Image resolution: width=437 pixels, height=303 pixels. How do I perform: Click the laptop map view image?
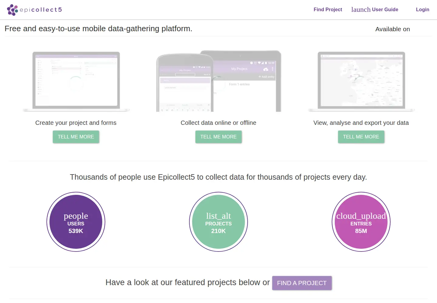coord(361,81)
